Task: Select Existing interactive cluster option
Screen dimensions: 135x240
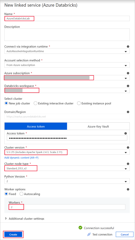Action: 54,103
